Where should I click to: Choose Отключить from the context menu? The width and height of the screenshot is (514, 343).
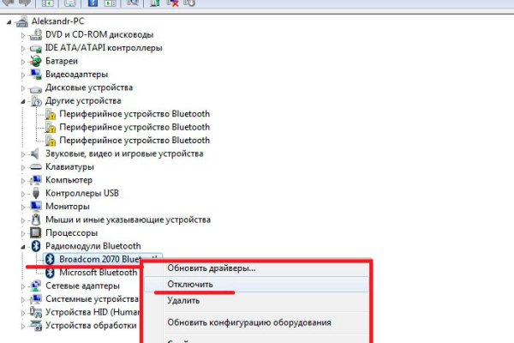(191, 284)
